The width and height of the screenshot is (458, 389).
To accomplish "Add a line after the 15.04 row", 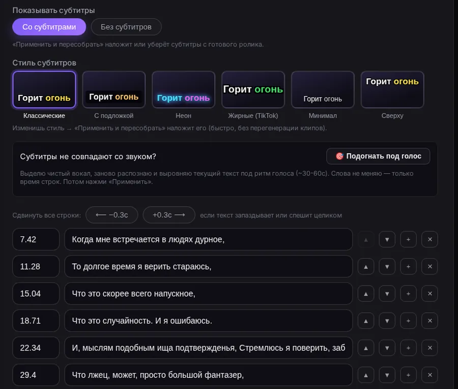I will 408,293.
